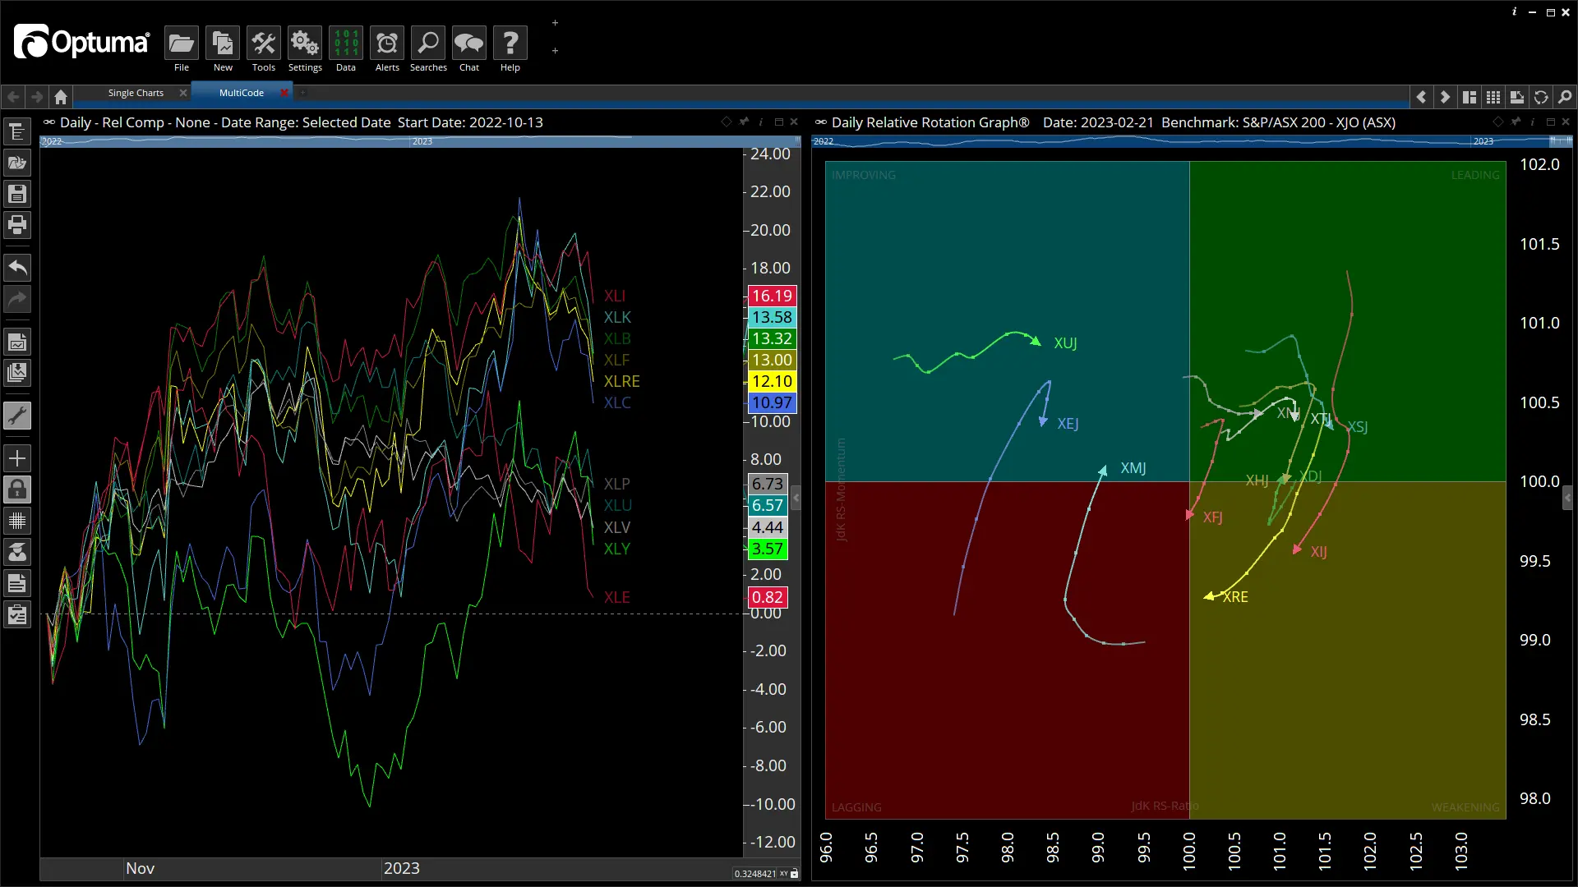Click the diamond icon on Relative Rotation Graph
Image resolution: width=1578 pixels, height=887 pixels.
1497,122
